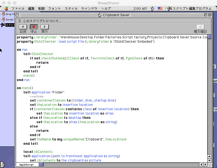Click 'containerClasses' in the set line

click(x=51, y=100)
